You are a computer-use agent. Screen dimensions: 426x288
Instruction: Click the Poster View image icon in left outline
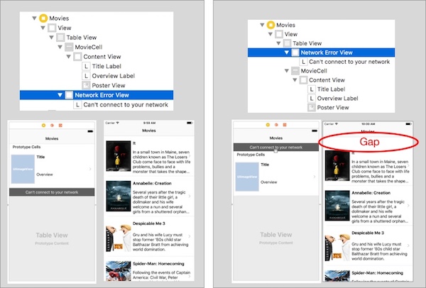(86, 86)
